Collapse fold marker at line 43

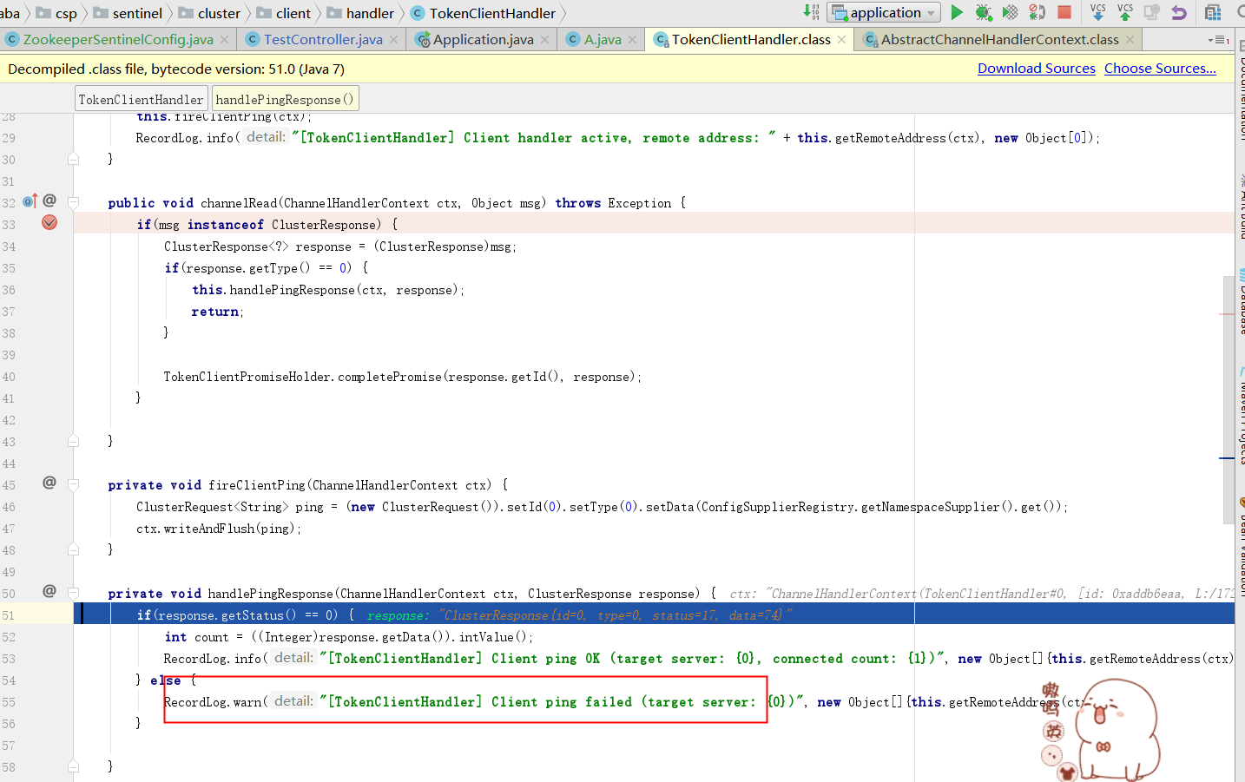tap(73, 441)
